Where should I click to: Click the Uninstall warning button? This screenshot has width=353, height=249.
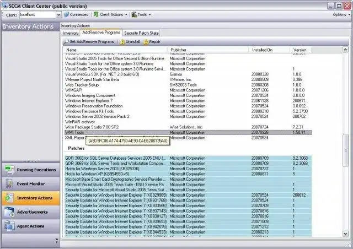click(x=130, y=42)
